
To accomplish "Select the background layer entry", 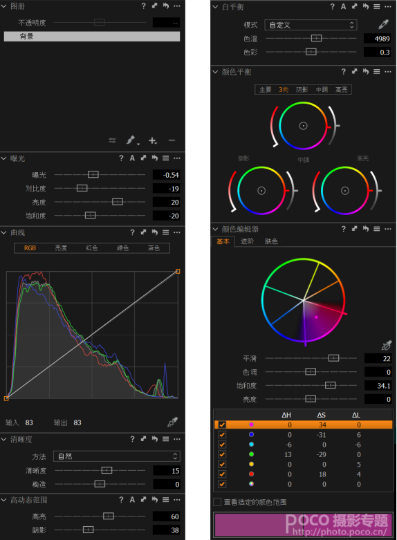I will pos(92,37).
